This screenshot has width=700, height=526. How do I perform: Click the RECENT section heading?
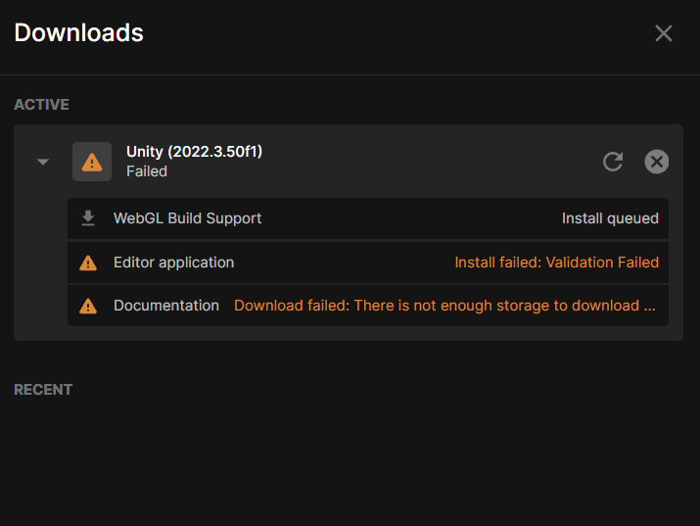[43, 390]
